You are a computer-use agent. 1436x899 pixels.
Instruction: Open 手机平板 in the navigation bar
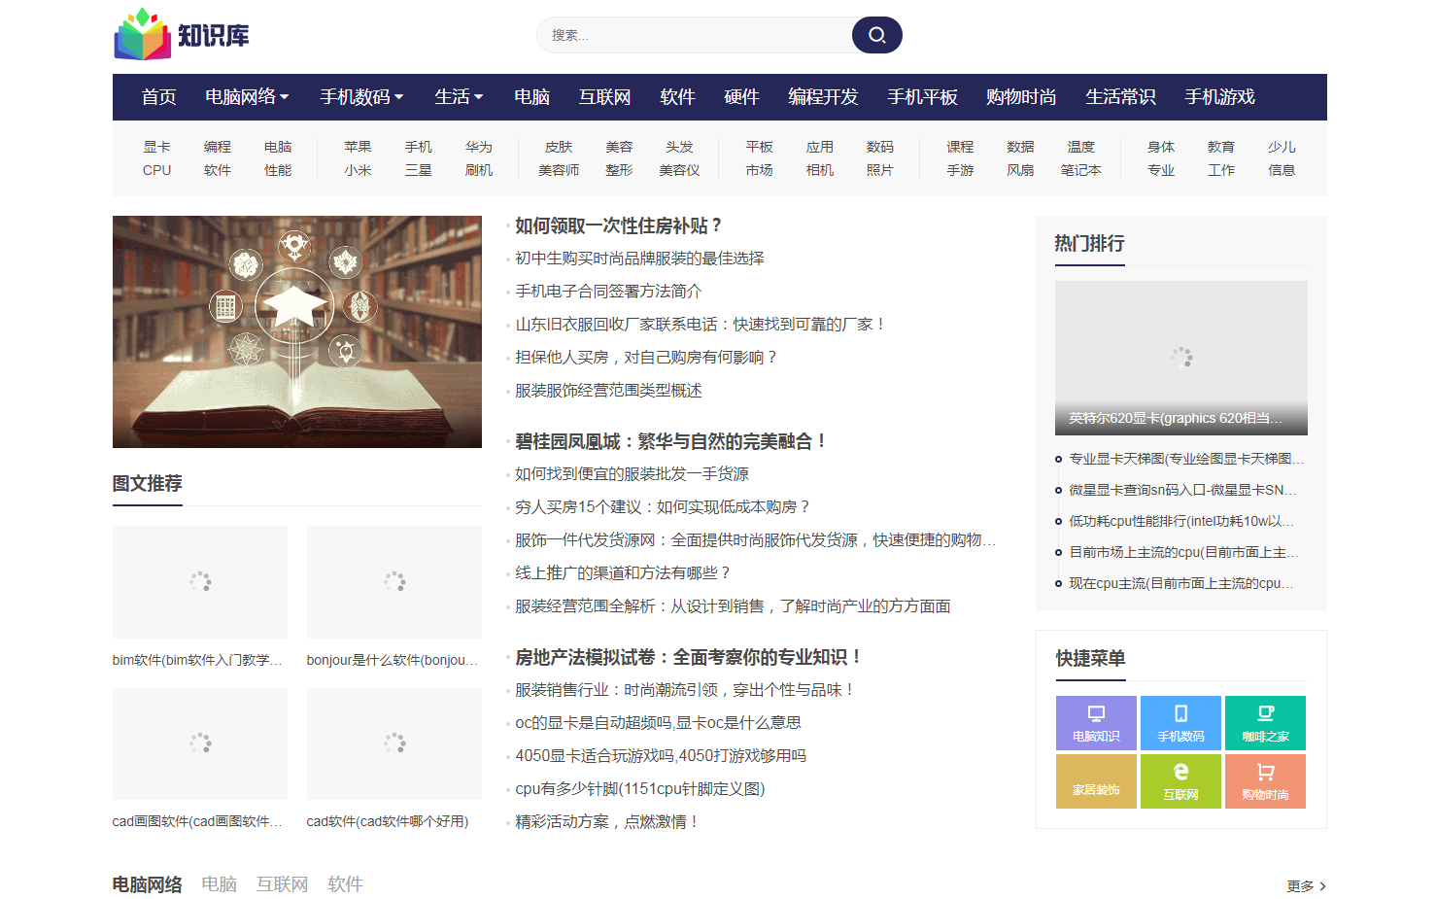[922, 97]
